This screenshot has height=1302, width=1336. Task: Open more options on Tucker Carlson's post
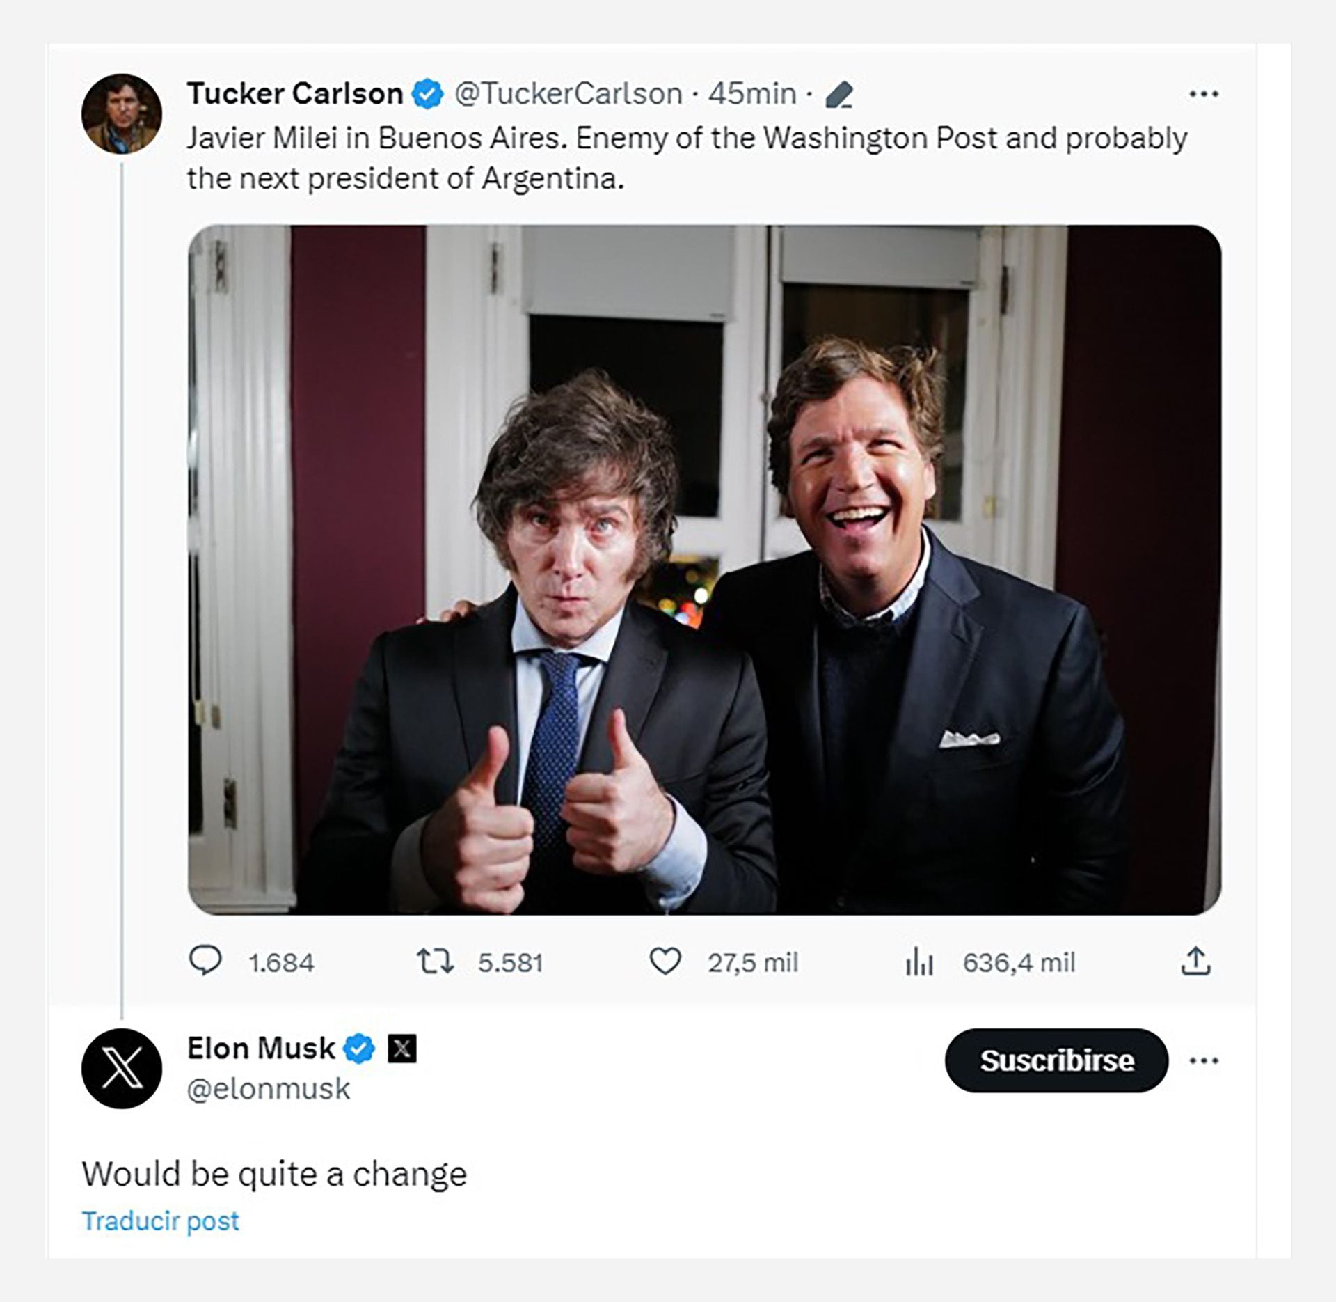(x=1204, y=94)
